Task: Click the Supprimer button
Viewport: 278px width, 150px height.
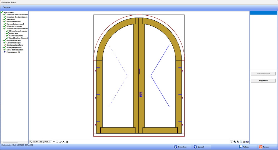Action: [x=263, y=81]
